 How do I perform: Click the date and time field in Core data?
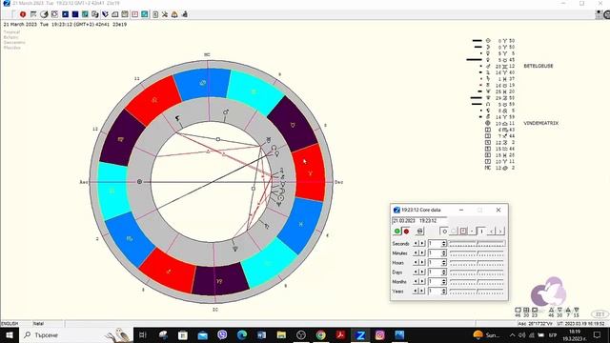pos(419,220)
